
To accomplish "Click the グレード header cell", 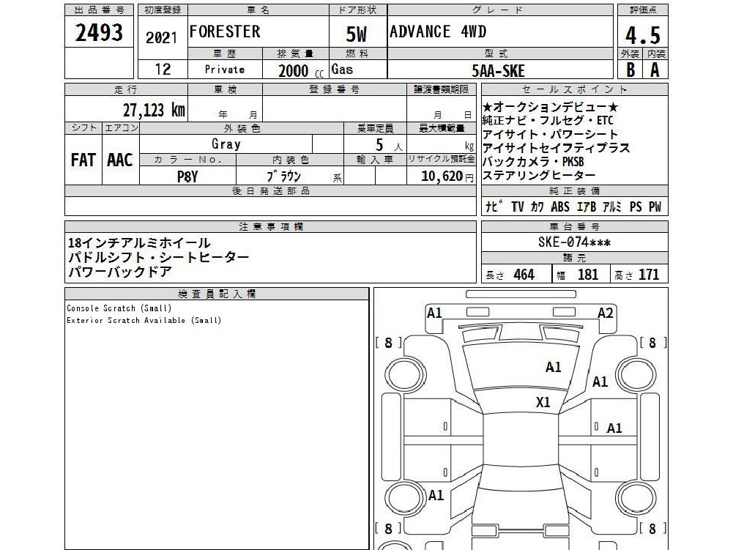I will pos(499,10).
